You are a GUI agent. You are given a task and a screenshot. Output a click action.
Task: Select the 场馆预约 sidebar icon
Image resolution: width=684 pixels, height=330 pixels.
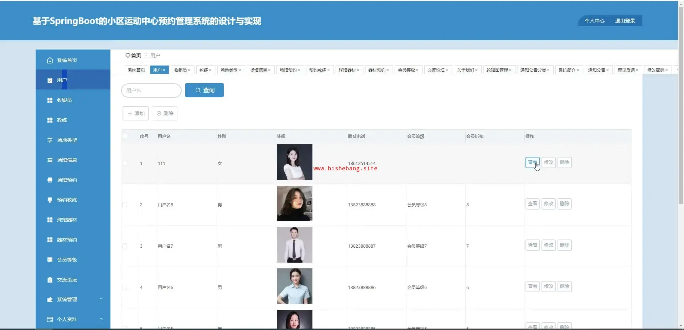tap(50, 180)
